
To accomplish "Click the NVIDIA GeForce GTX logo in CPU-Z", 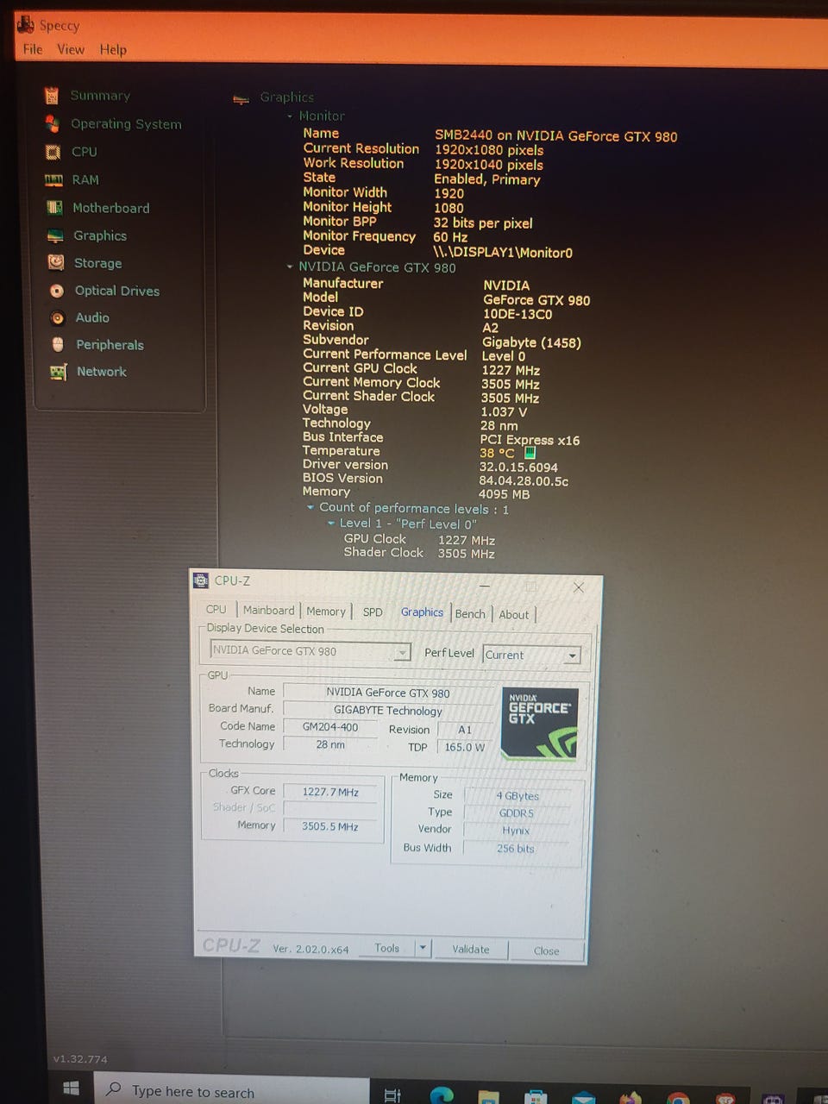I will (539, 723).
